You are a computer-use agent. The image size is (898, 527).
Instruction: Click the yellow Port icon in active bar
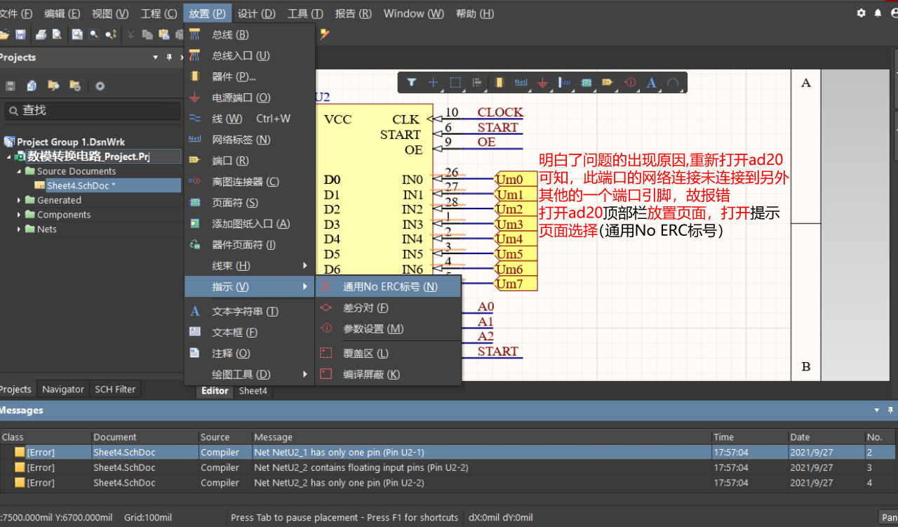pyautogui.click(x=608, y=83)
